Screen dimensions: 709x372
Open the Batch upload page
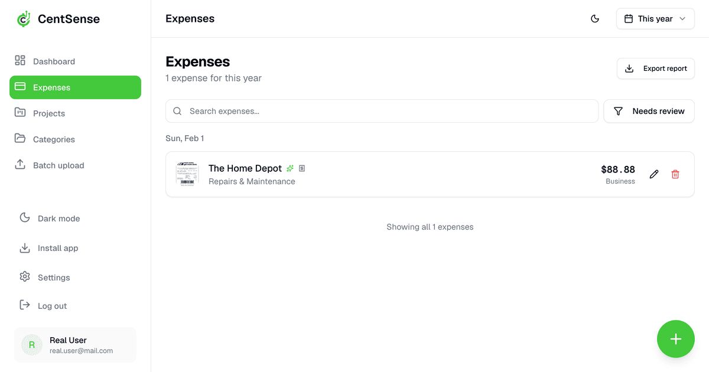[58, 165]
